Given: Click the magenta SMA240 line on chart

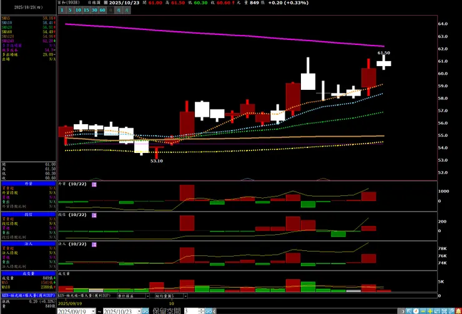Looking at the screenshot, I should (x=225, y=34).
